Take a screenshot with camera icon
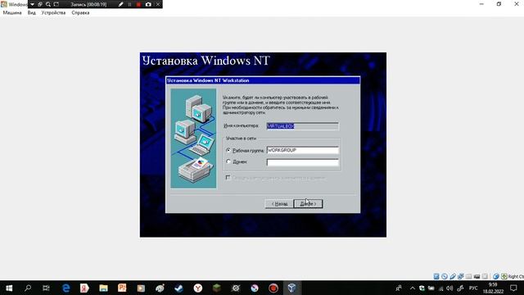524x295 pixels. (x=148, y=4)
